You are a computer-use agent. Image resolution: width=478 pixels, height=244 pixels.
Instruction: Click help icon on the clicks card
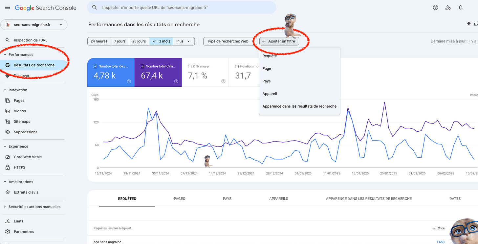[129, 81]
